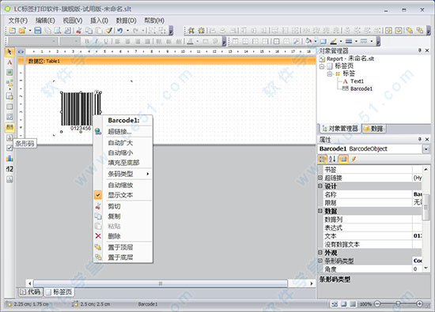Collapse the 设计 property group
The height and width of the screenshot is (312, 435).
[320, 186]
